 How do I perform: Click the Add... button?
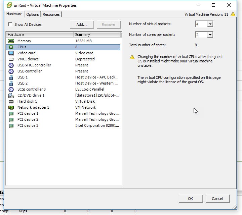point(82,24)
